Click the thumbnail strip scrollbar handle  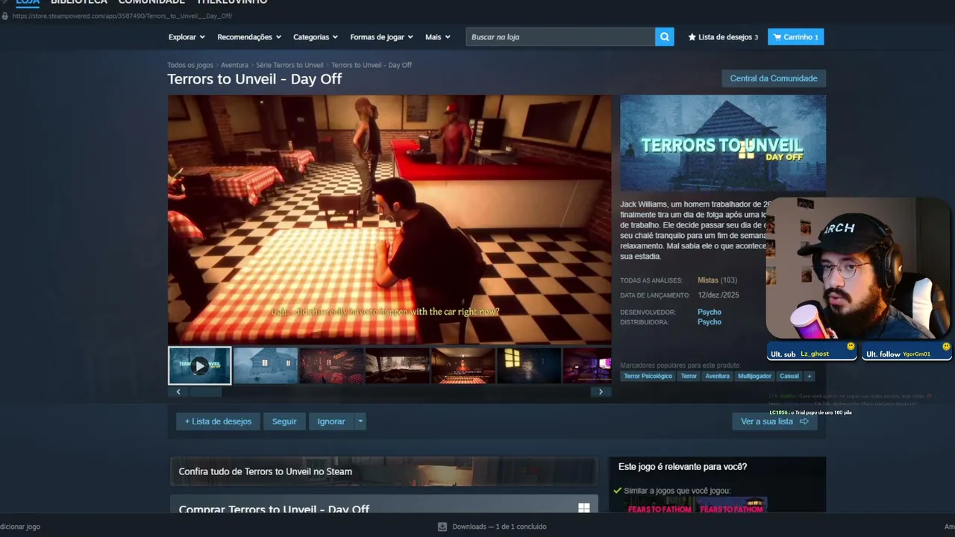[x=205, y=392]
